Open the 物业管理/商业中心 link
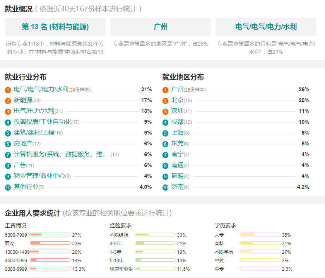The width and height of the screenshot is (325, 278). pos(39,176)
